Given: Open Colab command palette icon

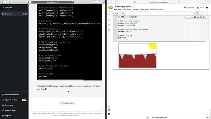Looking at the screenshot, I should coord(109,110).
